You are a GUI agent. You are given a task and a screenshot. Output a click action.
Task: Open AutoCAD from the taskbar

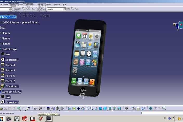pos(33,119)
